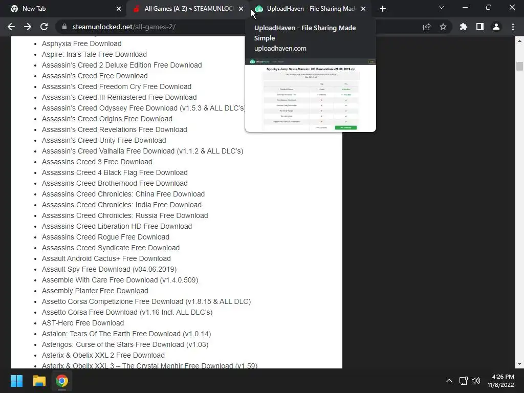Image resolution: width=524 pixels, height=393 pixels.
Task: Click the UploadHaven tab preview thumbnail
Action: point(311,95)
